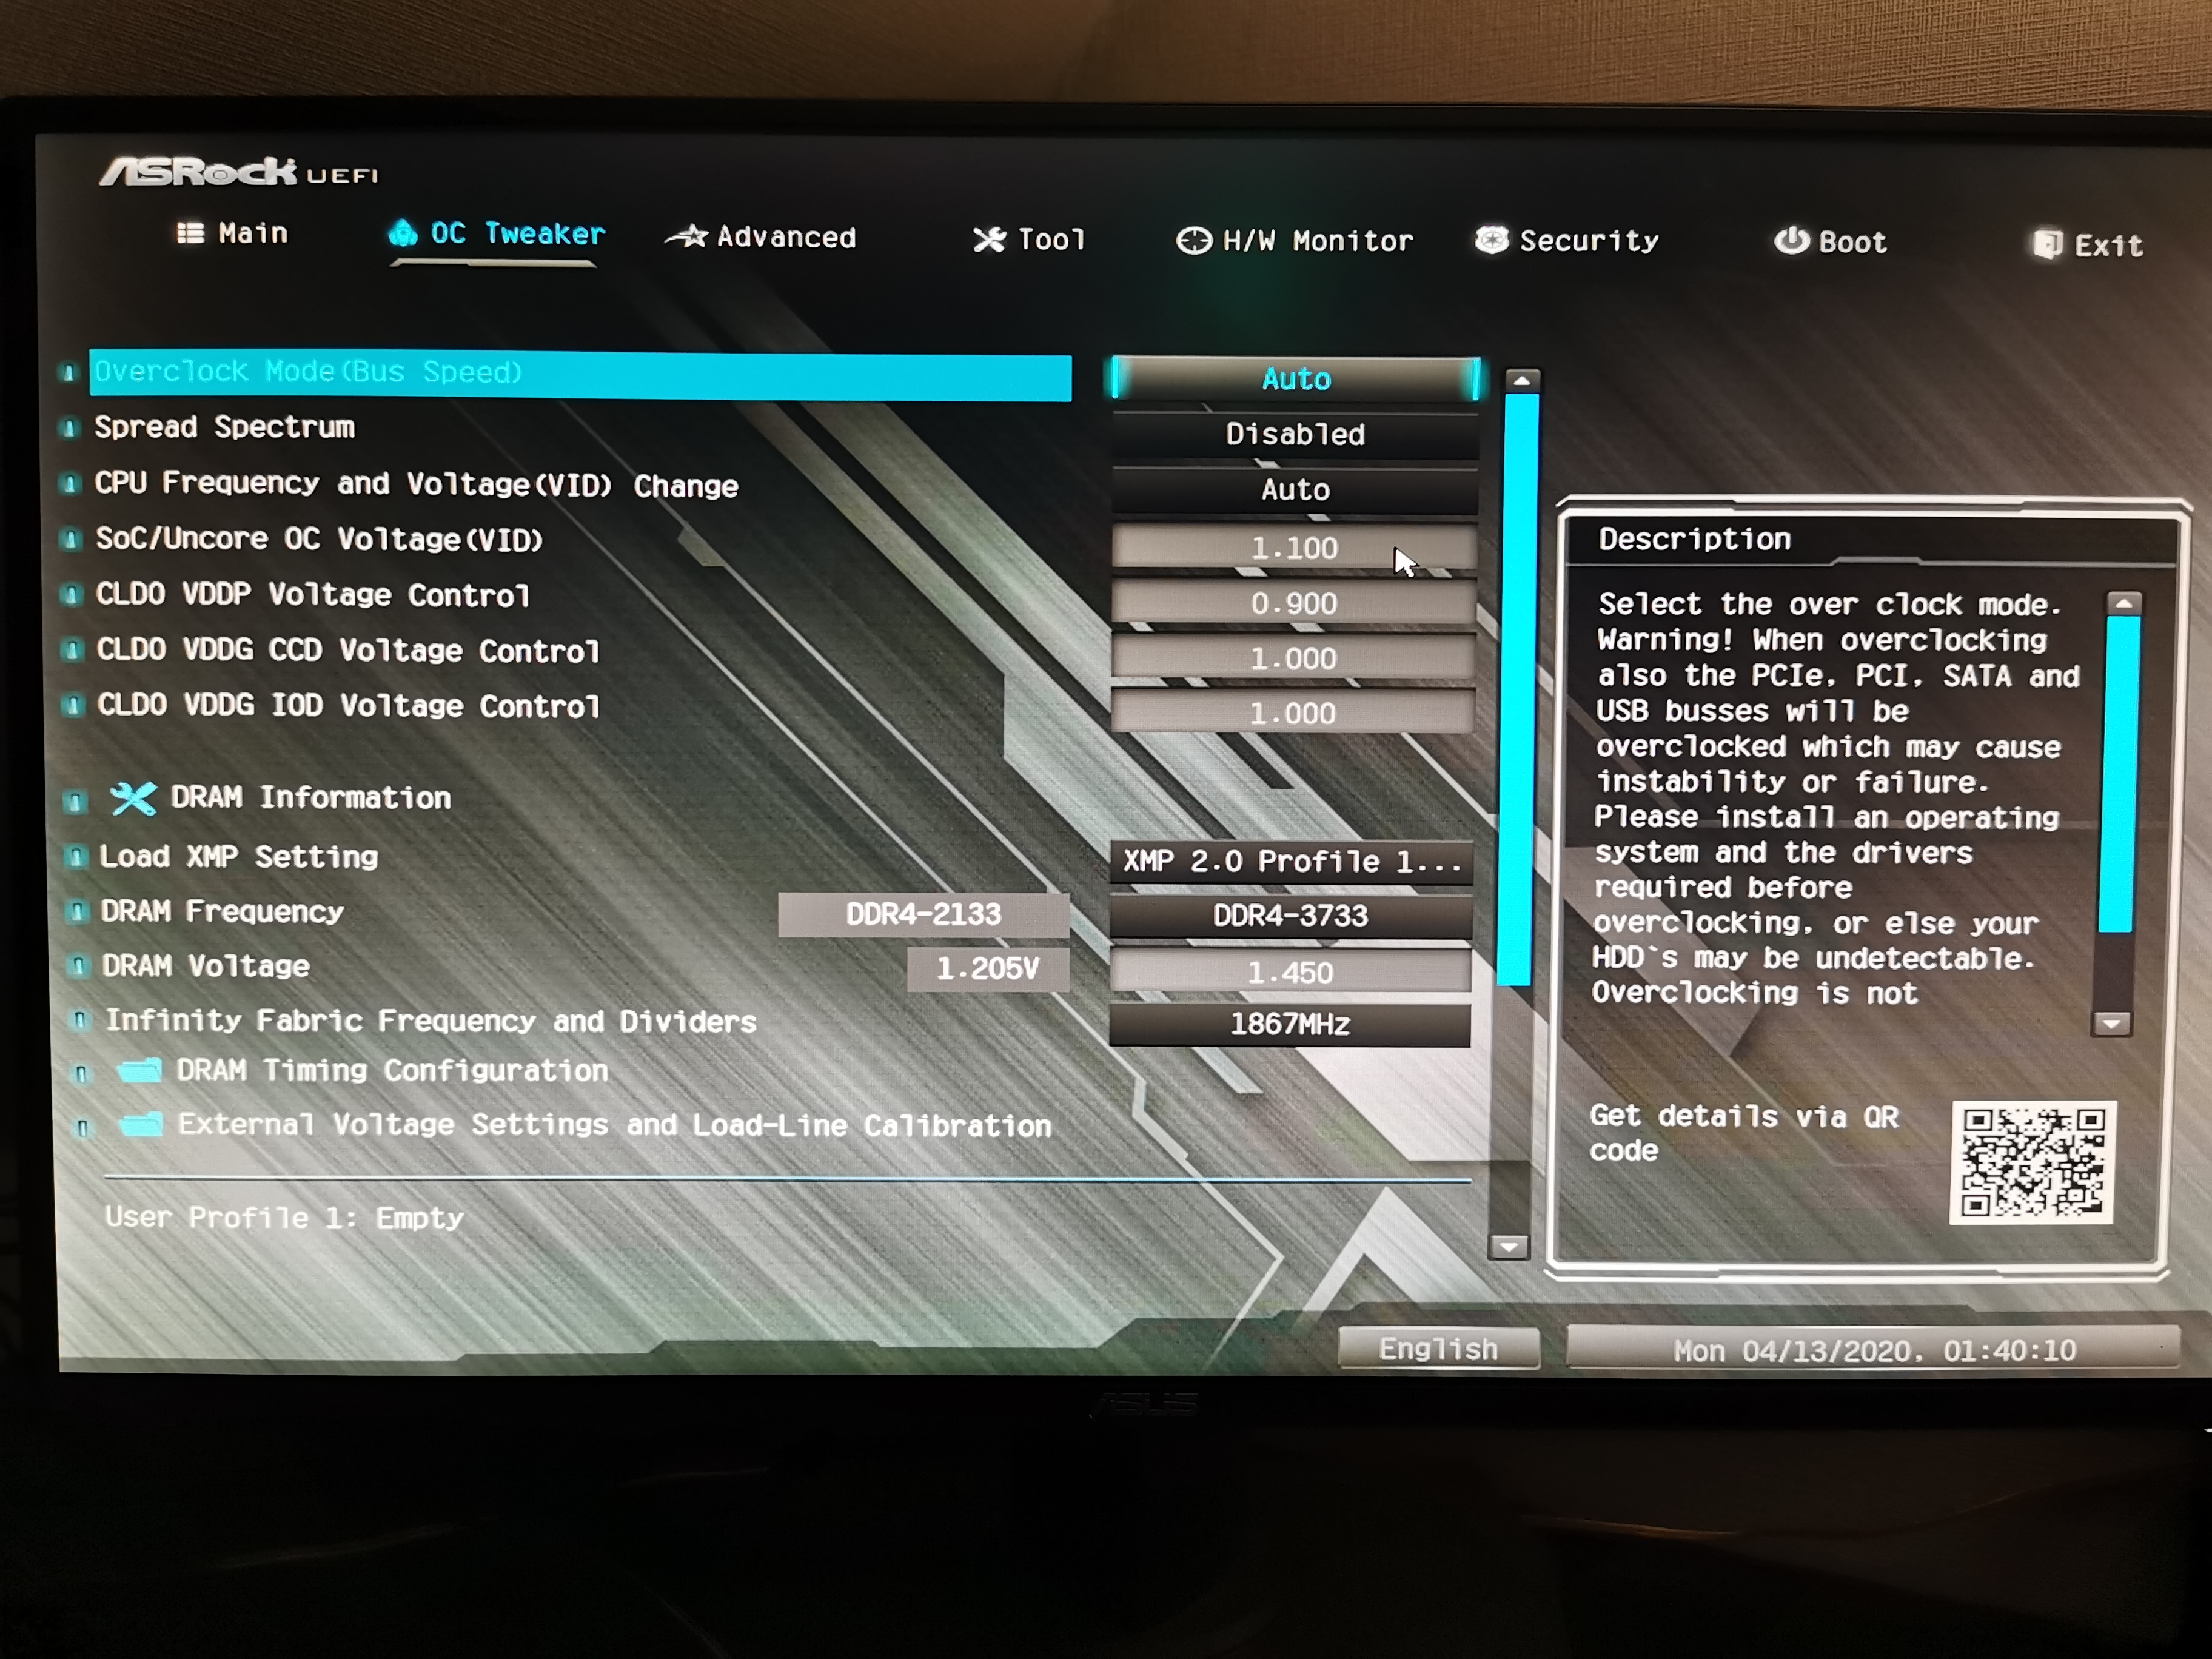Open Overclock Mode Auto dropdown
The height and width of the screenshot is (1659, 2212).
coord(1295,379)
